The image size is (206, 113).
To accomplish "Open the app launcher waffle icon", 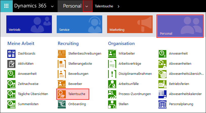I will coord(6,6).
